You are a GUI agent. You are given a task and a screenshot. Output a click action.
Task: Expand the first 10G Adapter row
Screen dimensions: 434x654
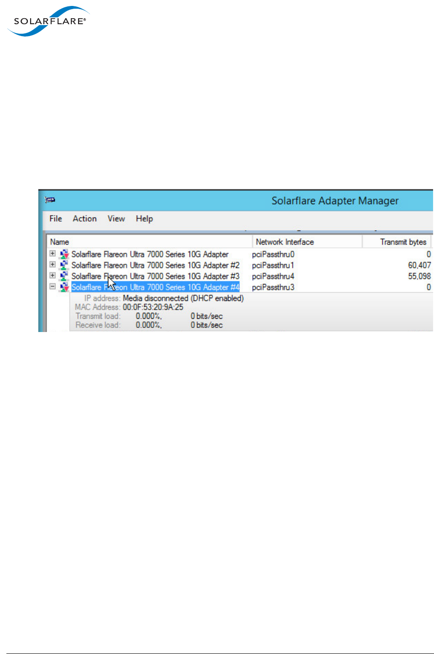click(53, 253)
